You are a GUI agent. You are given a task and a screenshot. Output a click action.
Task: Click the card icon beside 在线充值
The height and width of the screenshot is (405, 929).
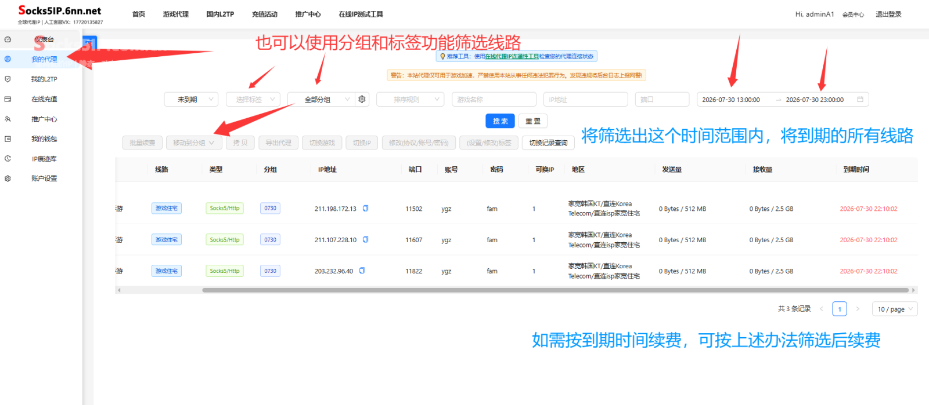pyautogui.click(x=8, y=99)
